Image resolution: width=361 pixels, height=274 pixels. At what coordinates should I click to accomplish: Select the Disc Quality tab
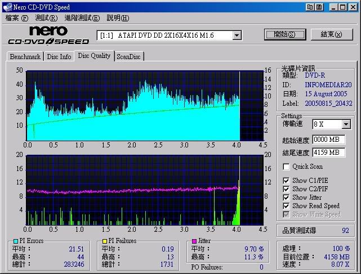(94, 56)
